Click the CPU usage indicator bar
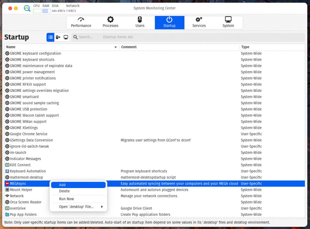This screenshot has width=310, height=229. coord(37,11)
